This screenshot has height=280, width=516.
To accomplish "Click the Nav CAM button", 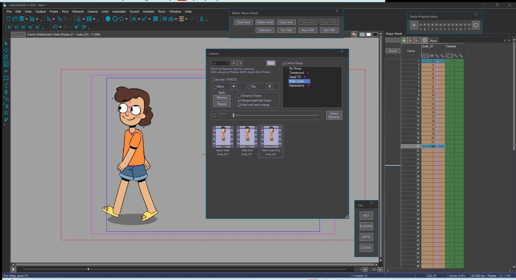I will pos(308,30).
